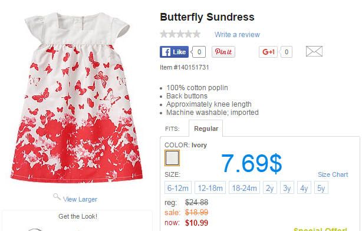Viewport: 362px width, 231px height.
Task: Choose the 18-24m size option
Action: pos(244,187)
